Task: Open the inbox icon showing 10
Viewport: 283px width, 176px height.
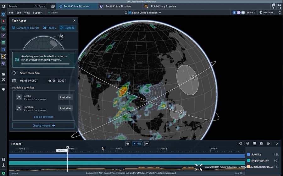Action: (280, 6)
